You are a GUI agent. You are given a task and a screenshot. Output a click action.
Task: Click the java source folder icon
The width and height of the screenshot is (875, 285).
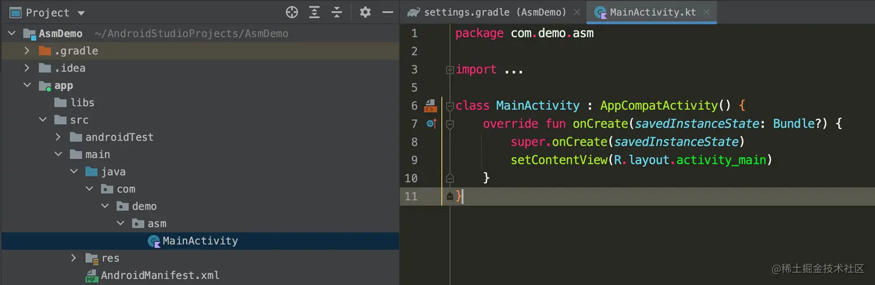91,172
